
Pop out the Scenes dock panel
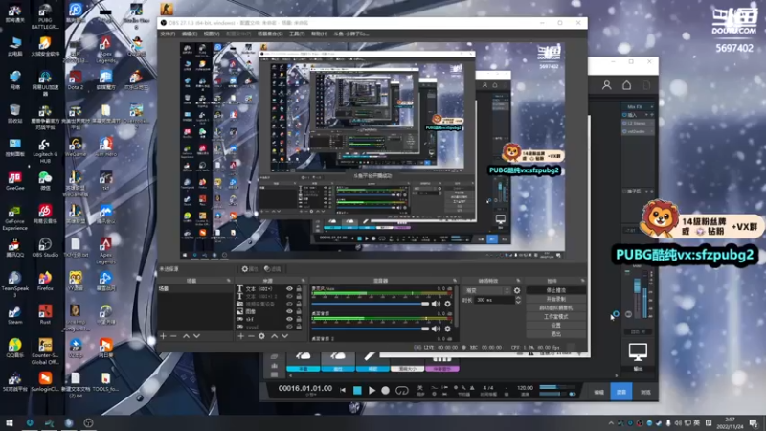pyautogui.click(x=228, y=281)
